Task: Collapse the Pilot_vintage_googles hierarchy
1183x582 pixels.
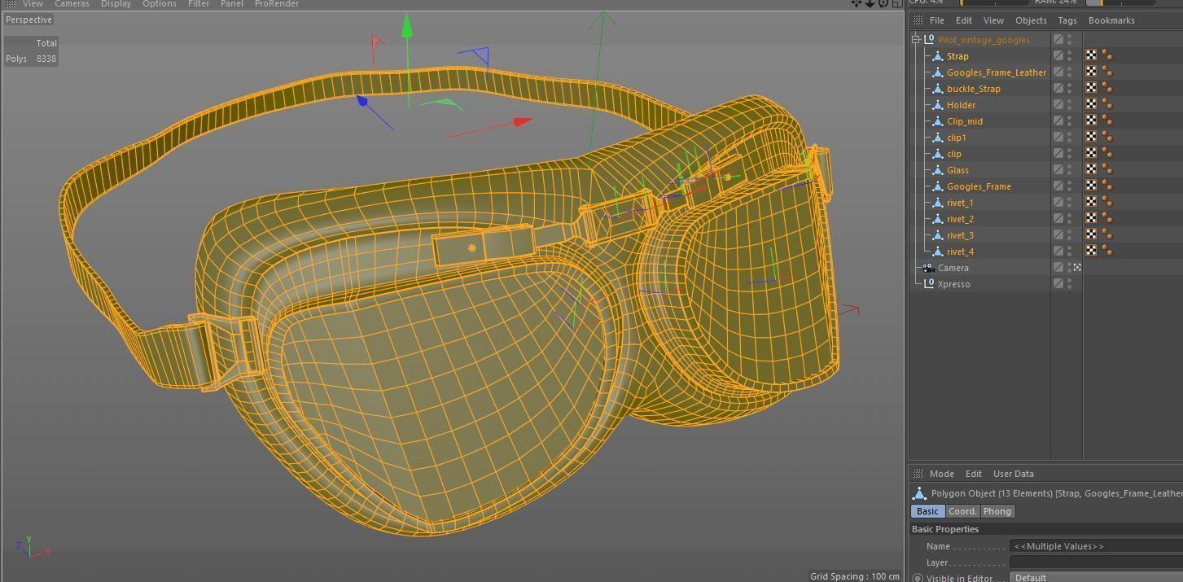Action: tap(916, 39)
